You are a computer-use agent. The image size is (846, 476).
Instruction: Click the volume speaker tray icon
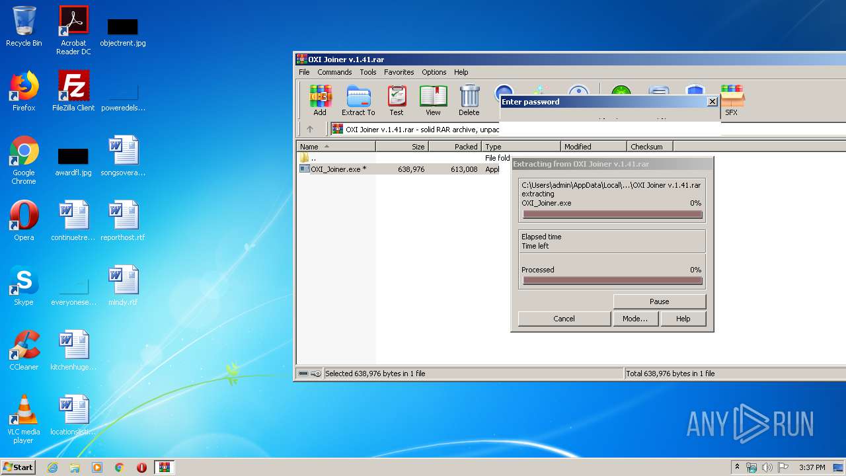[x=767, y=467]
